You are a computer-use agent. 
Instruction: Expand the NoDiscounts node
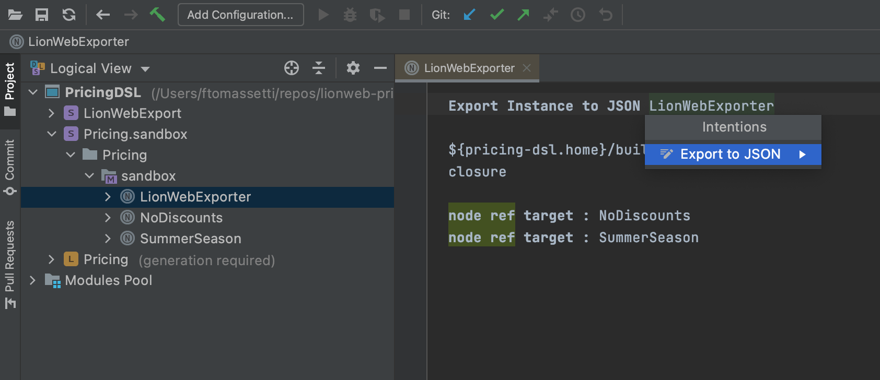[x=108, y=218]
